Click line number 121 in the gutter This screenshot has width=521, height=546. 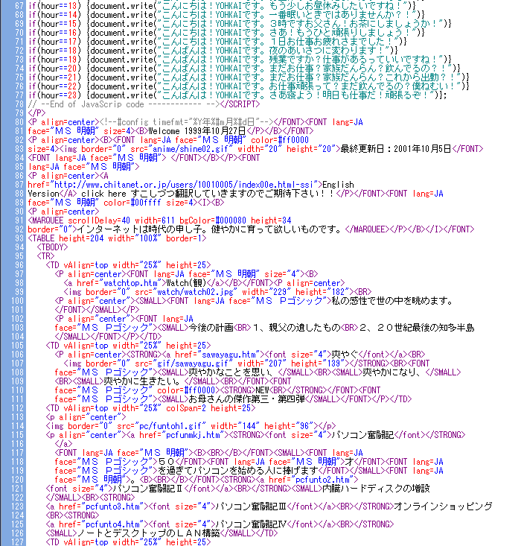[x=17, y=489]
